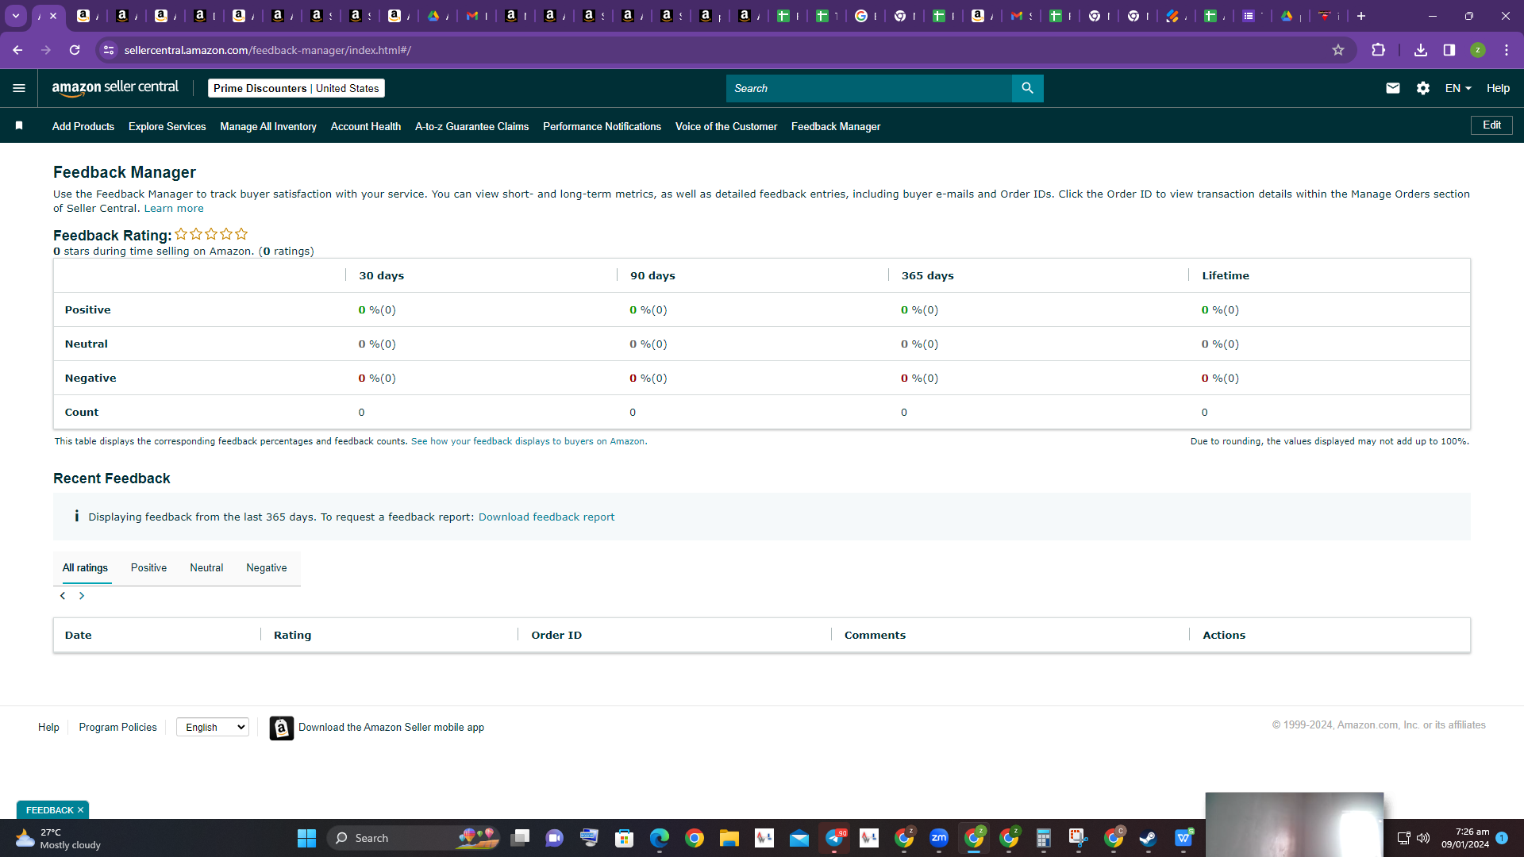Open Account Health menu item
1524x857 pixels.
[366, 126]
